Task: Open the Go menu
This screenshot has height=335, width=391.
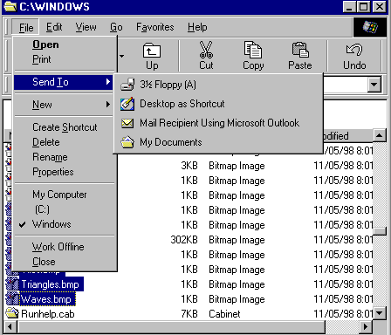Action: [x=116, y=27]
